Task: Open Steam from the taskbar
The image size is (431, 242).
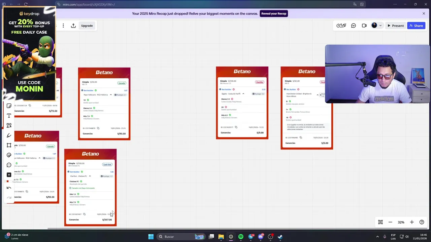Action: tap(280, 237)
